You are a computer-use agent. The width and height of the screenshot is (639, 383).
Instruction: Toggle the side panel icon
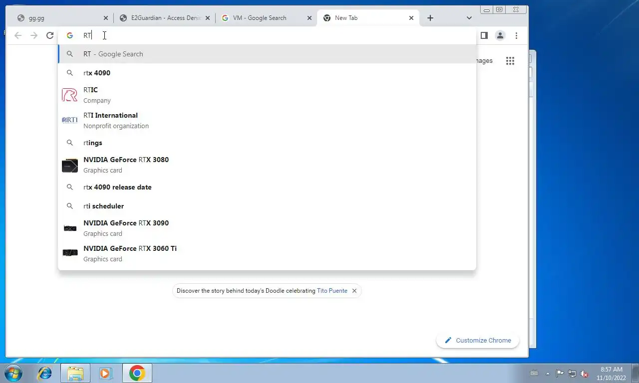(x=484, y=35)
